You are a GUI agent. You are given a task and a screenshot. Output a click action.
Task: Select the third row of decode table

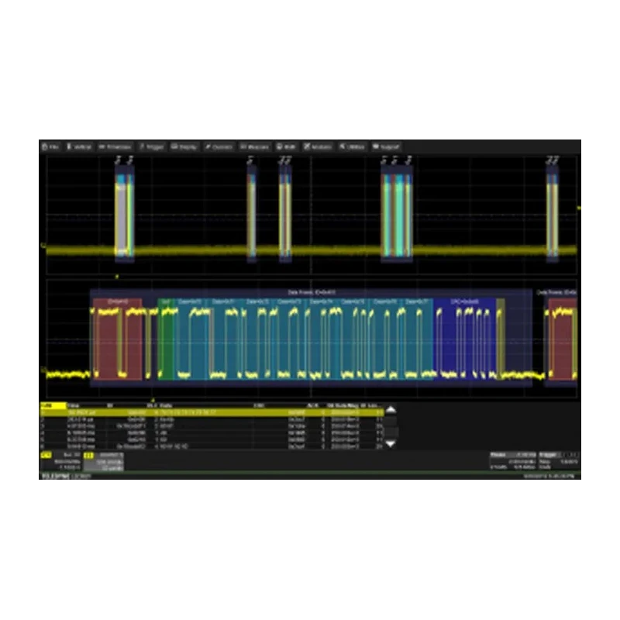click(x=212, y=426)
